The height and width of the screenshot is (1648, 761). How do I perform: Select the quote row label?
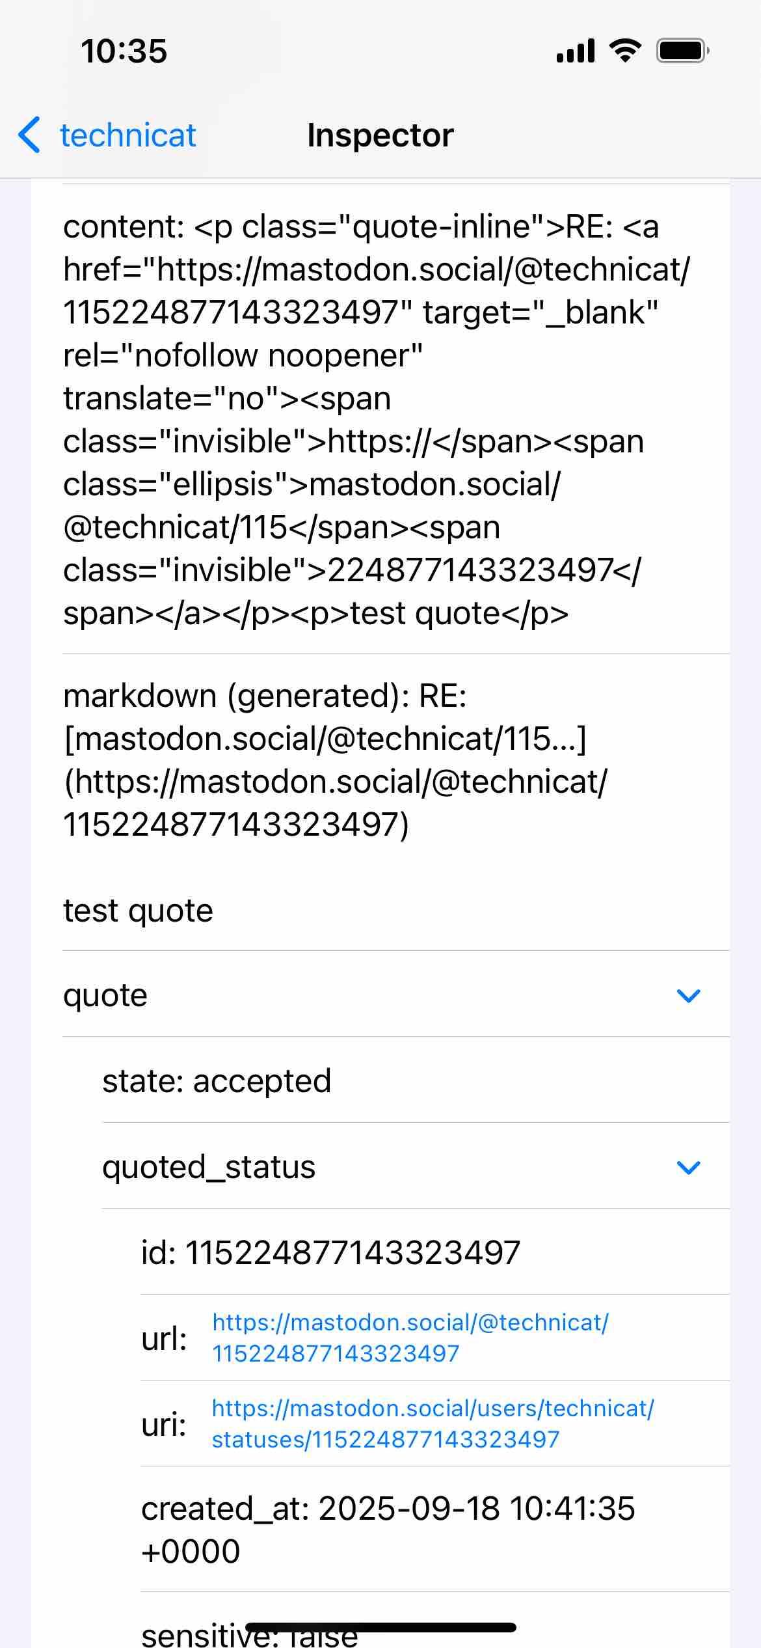[x=105, y=995]
